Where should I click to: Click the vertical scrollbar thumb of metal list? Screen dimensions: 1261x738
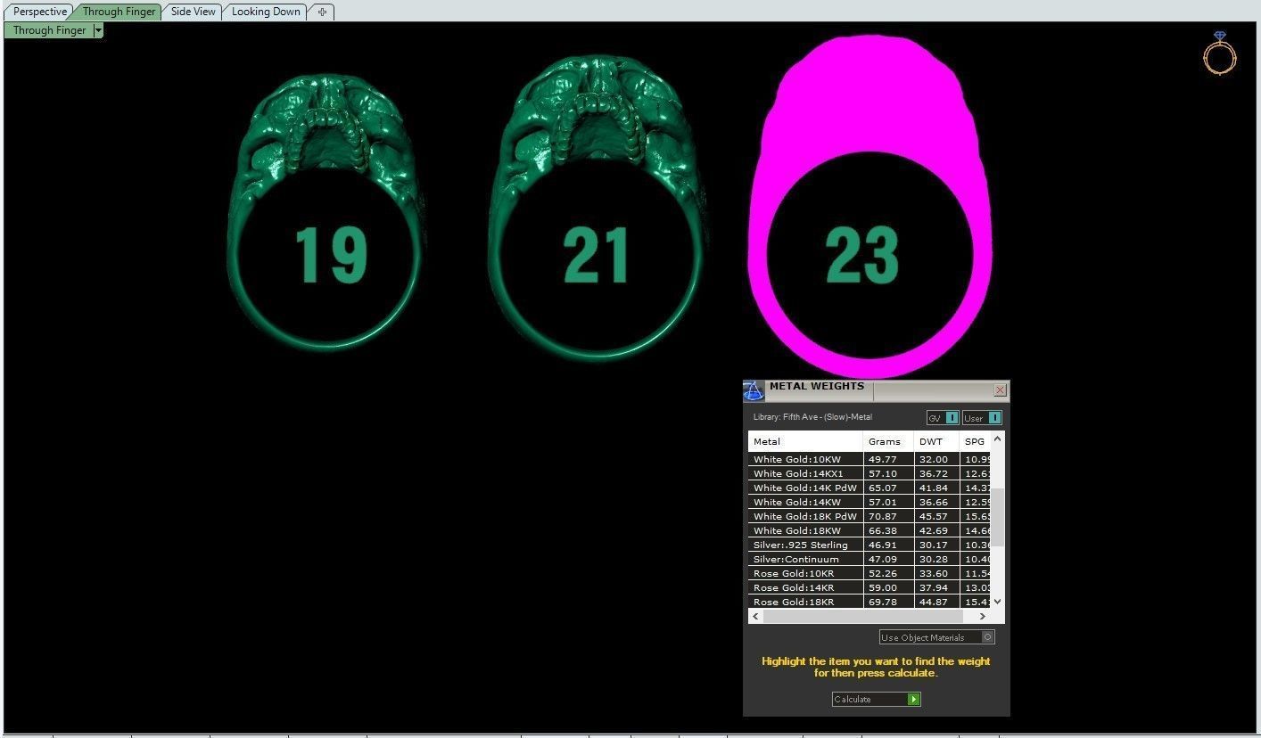997,517
